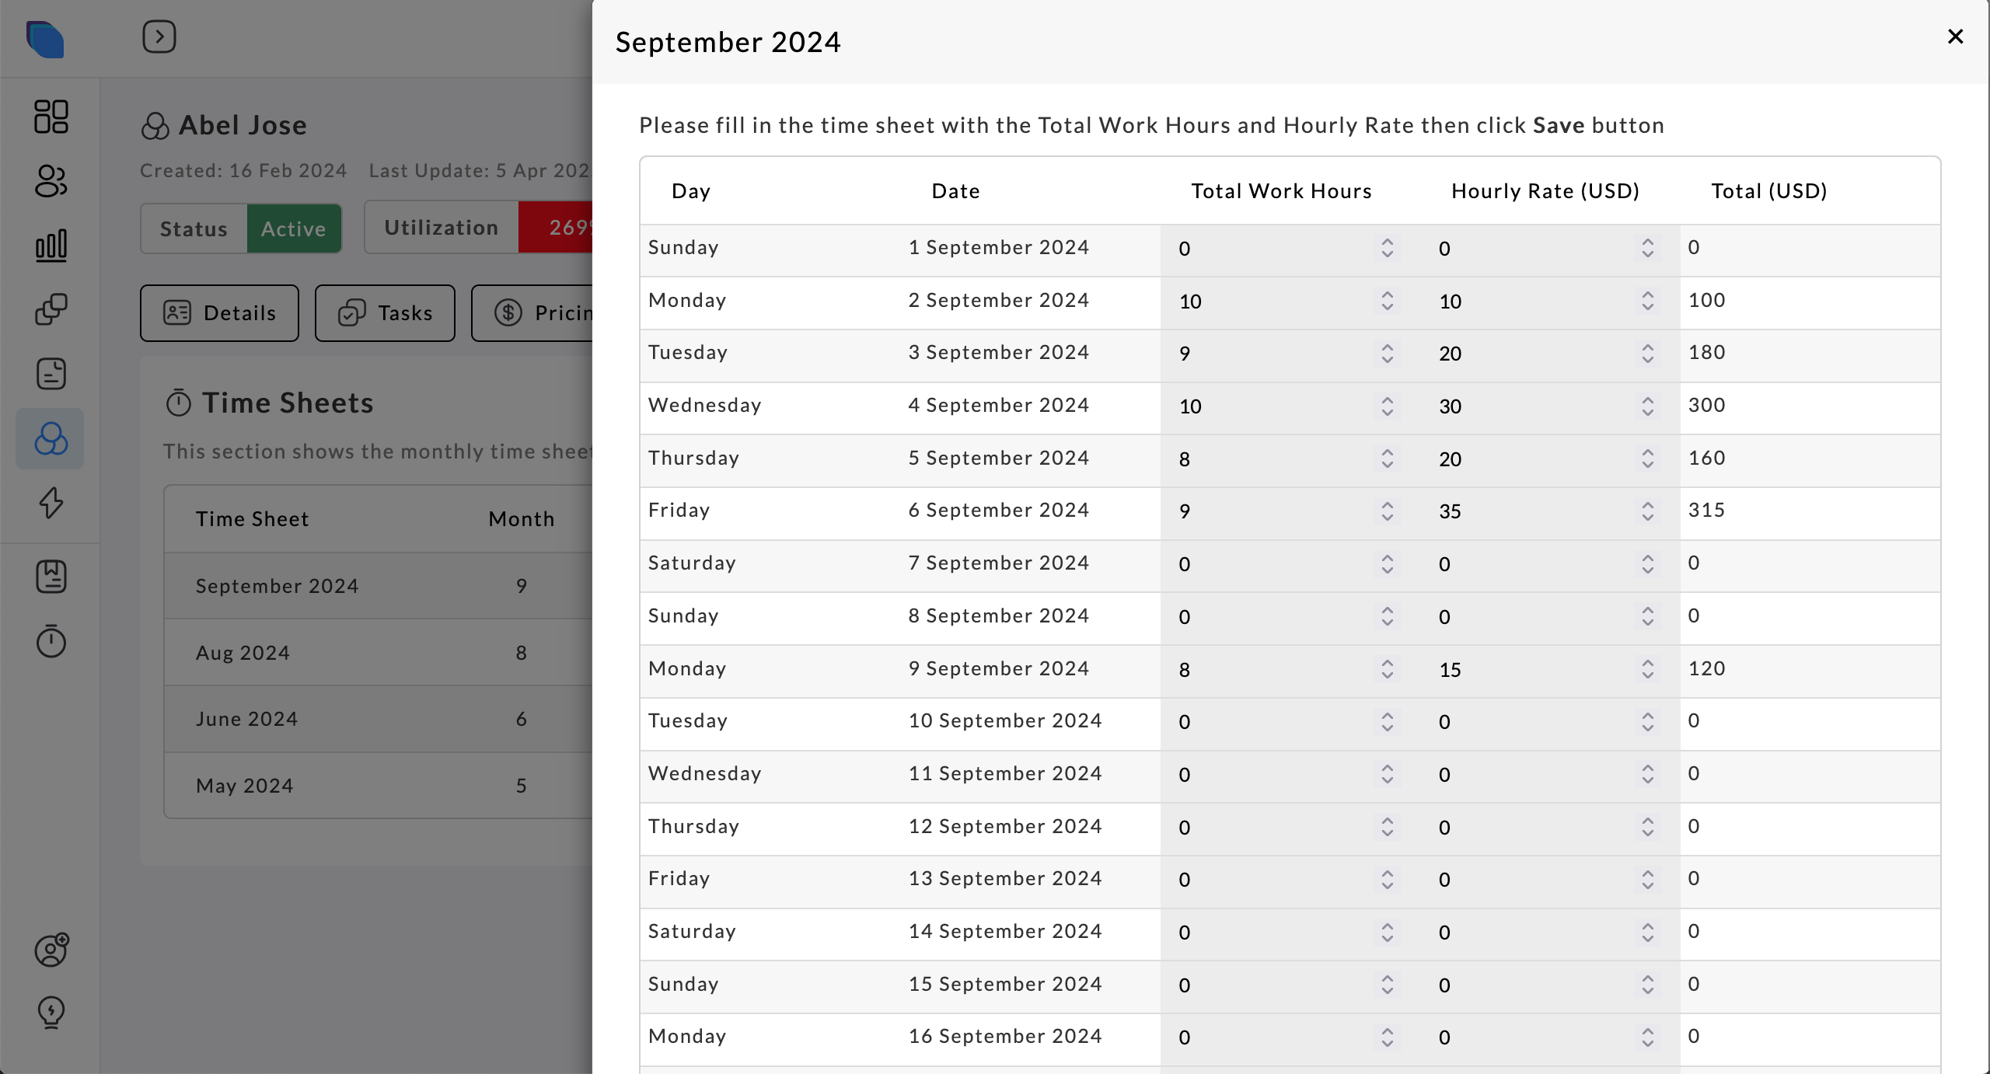Image resolution: width=1990 pixels, height=1074 pixels.
Task: Click the people/users sidebar icon
Action: (x=51, y=181)
